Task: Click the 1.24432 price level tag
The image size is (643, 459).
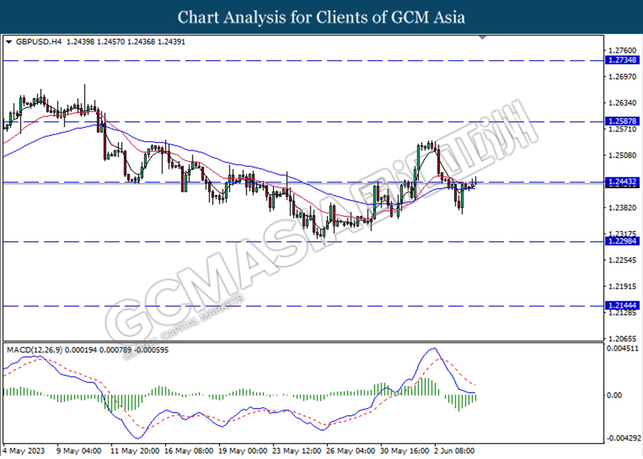Action: (x=622, y=182)
